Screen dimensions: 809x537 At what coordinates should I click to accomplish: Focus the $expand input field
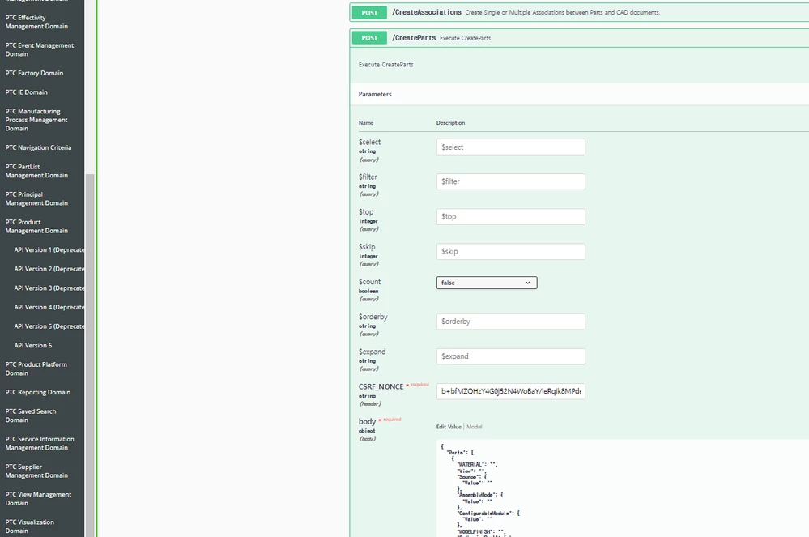click(511, 356)
